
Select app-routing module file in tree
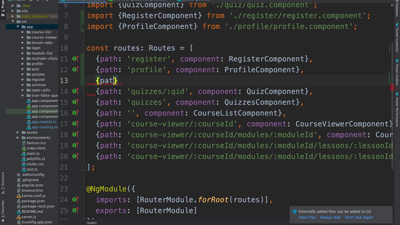coord(44,127)
